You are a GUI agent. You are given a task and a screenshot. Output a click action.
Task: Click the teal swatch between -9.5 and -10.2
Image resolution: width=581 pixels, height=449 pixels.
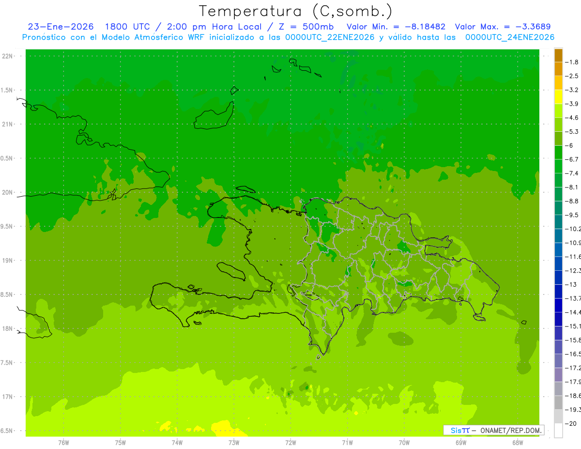(x=558, y=222)
